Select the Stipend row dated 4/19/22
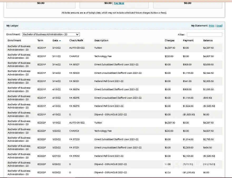Image resolution: width=232 pixels, height=178 pixels. [x=110, y=115]
